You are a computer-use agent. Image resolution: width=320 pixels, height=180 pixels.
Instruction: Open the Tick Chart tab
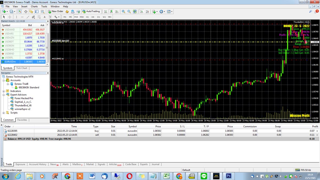click(21, 68)
